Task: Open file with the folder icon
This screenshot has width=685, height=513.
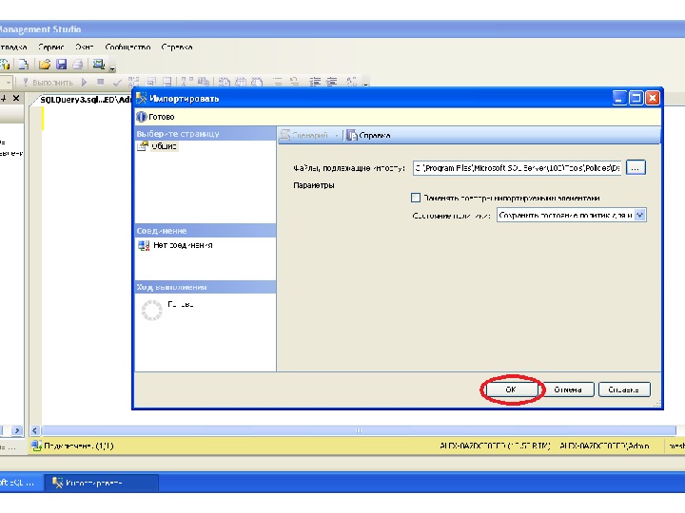Action: pyautogui.click(x=45, y=65)
